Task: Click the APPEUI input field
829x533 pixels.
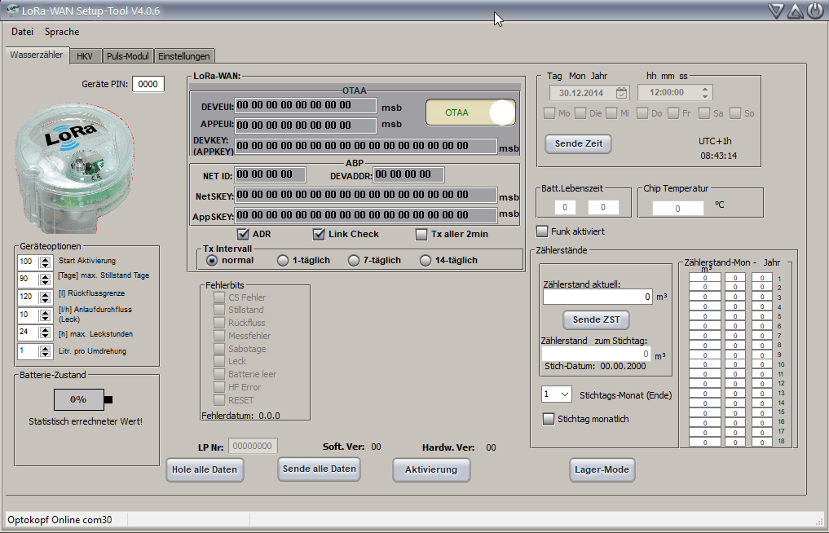Action: pyautogui.click(x=306, y=126)
